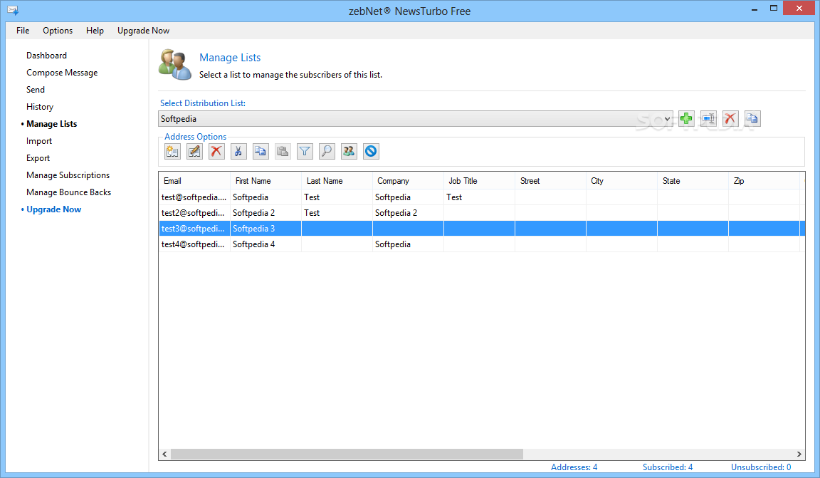Go to Dashboard in sidebar
Screen dimensions: 820x478
tap(46, 56)
